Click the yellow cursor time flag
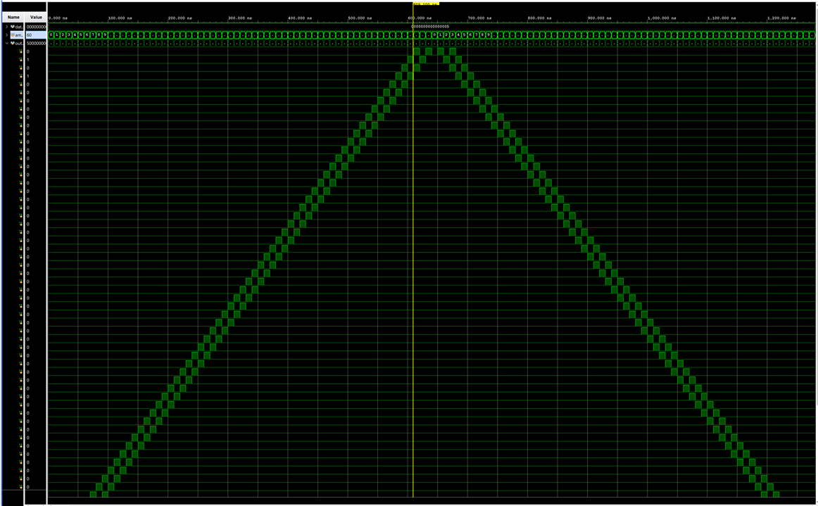 click(x=426, y=4)
